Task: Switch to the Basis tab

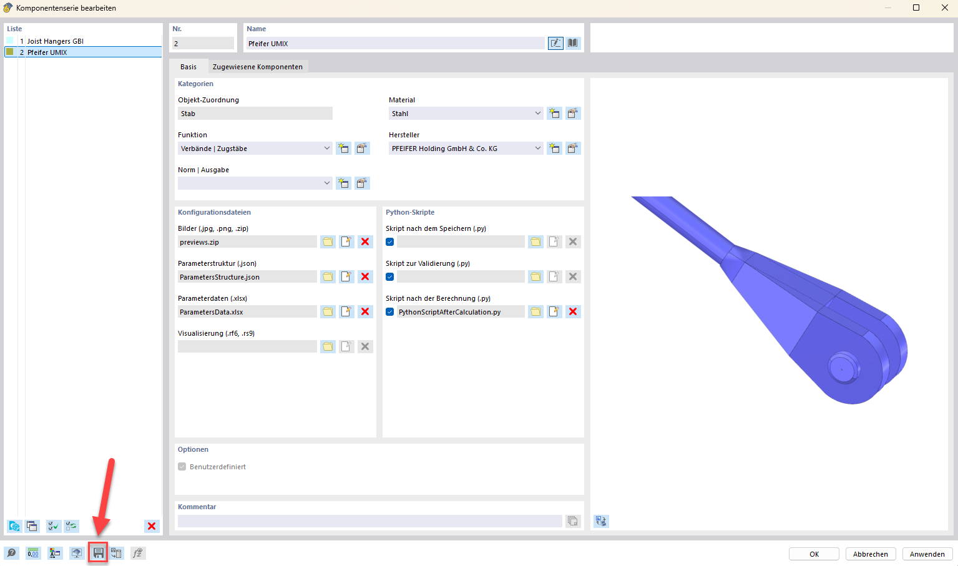Action: 188,67
